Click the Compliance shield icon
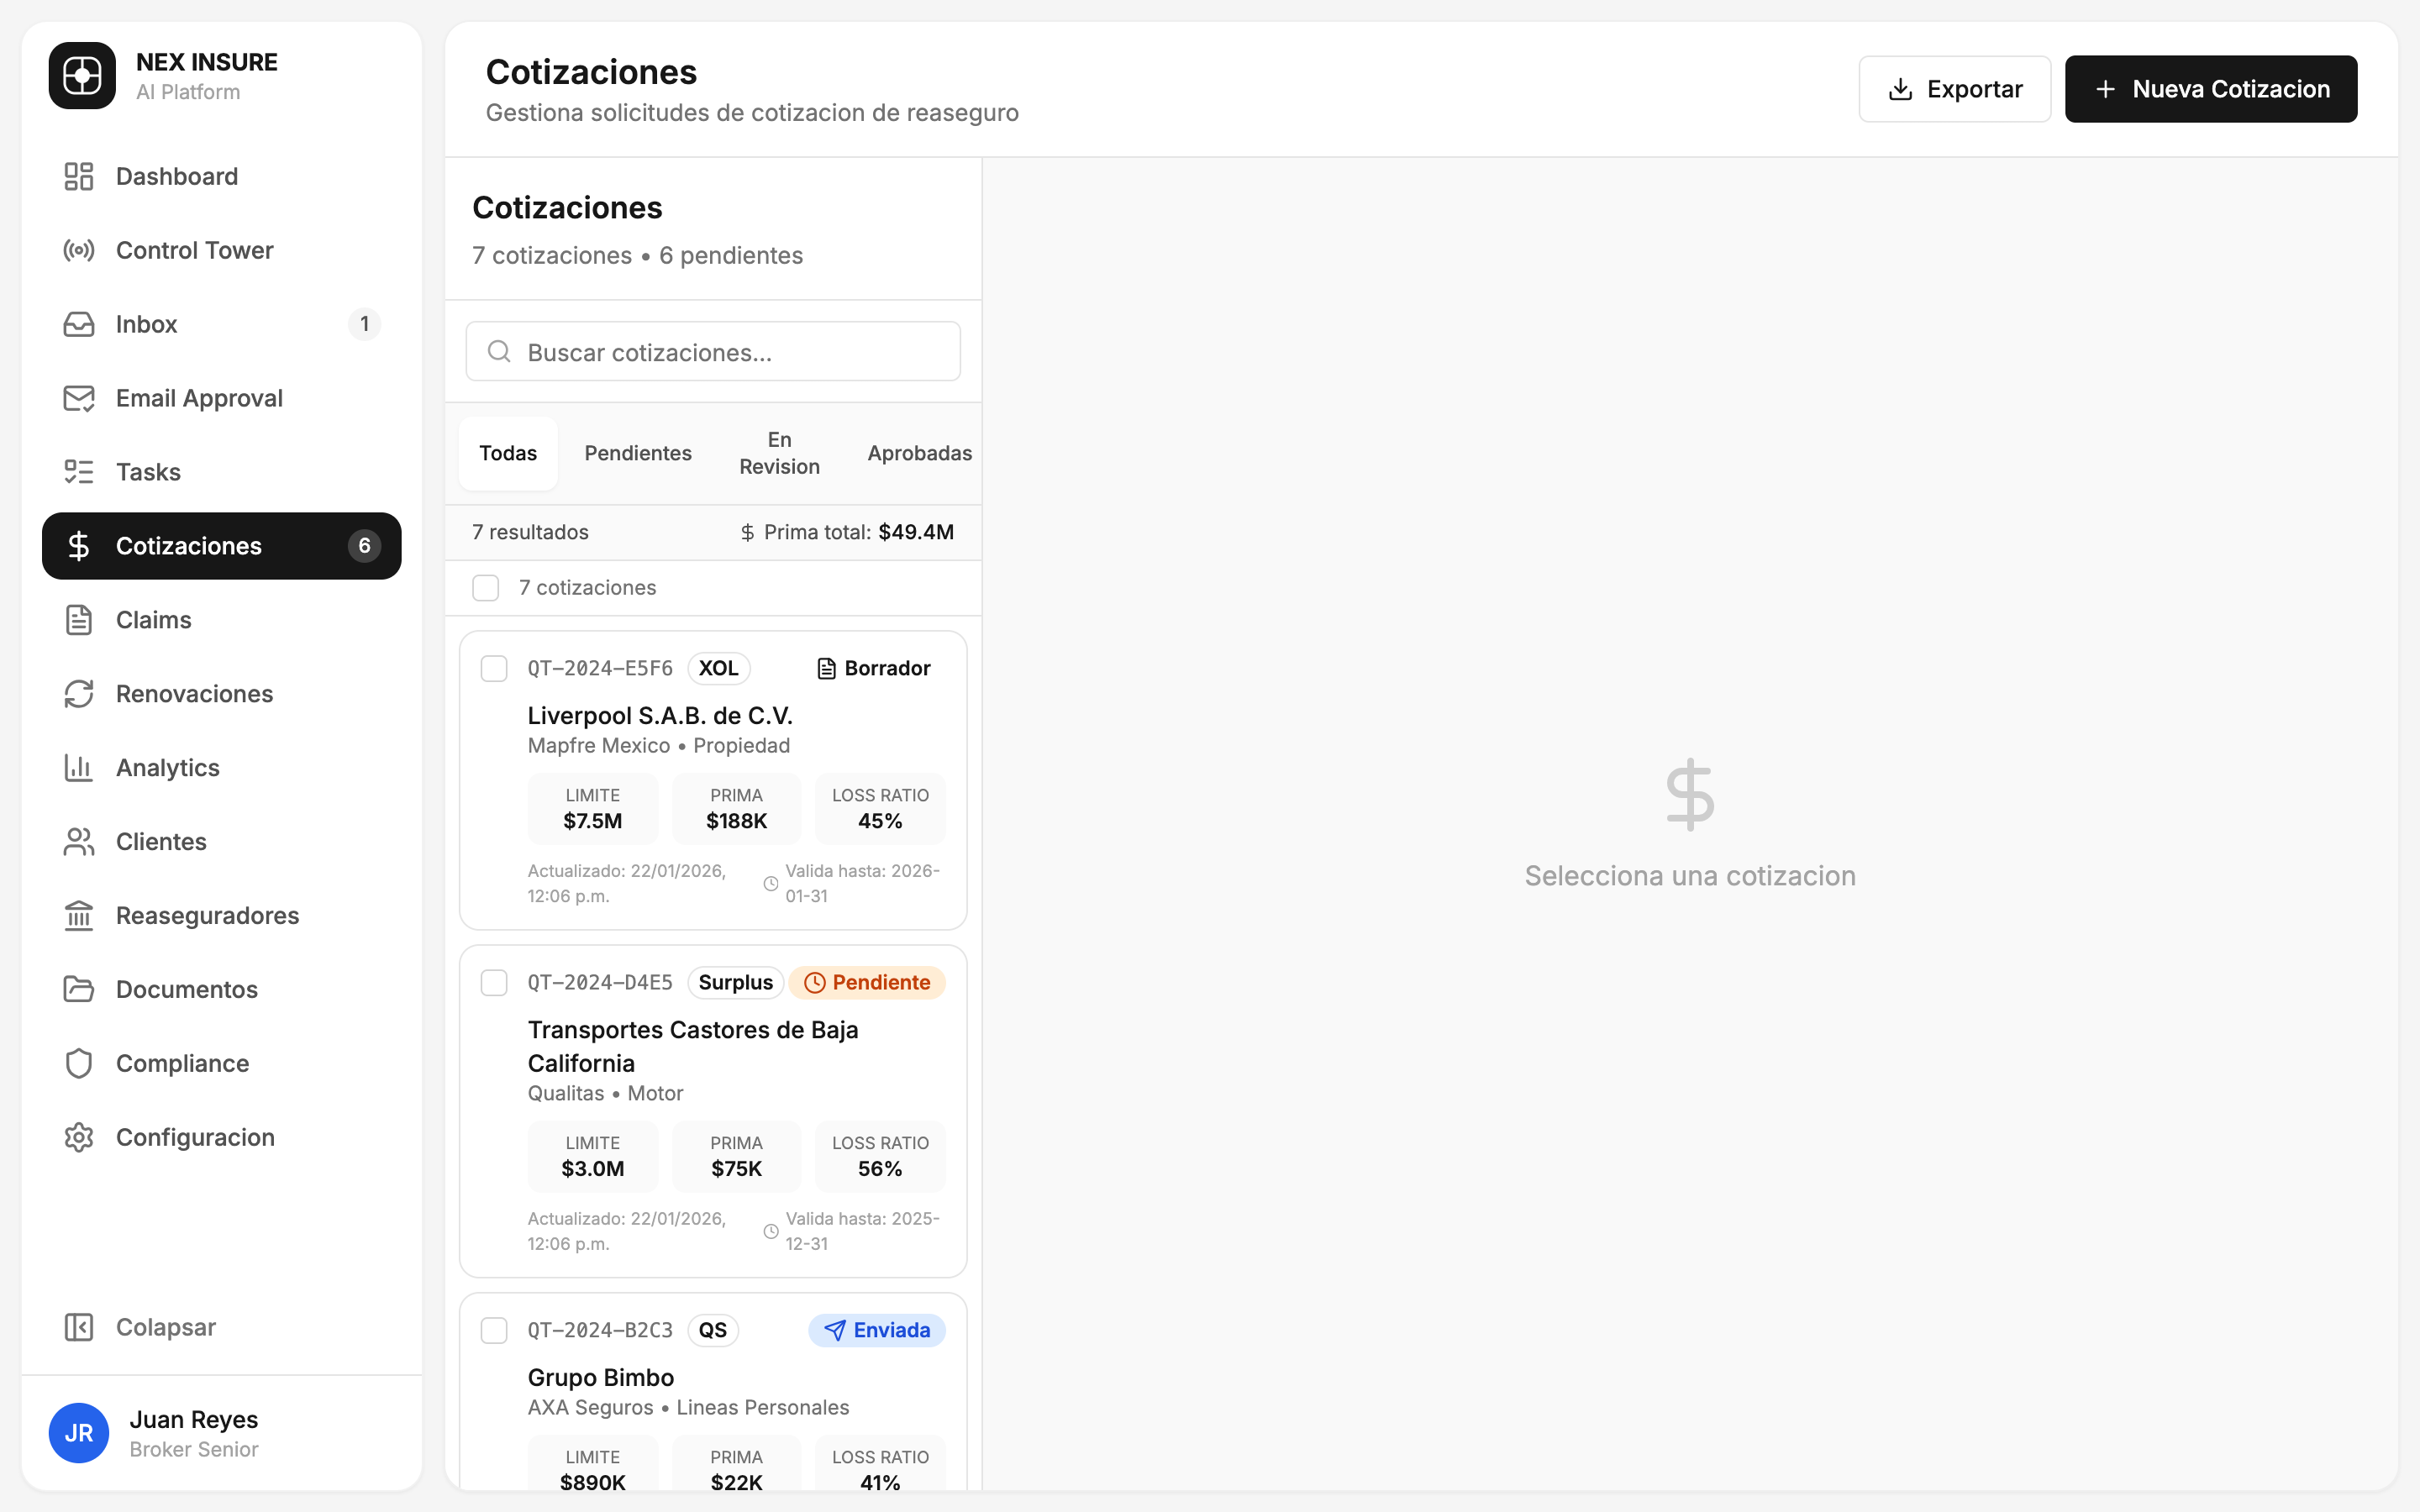This screenshot has width=2420, height=1512. tap(79, 1063)
